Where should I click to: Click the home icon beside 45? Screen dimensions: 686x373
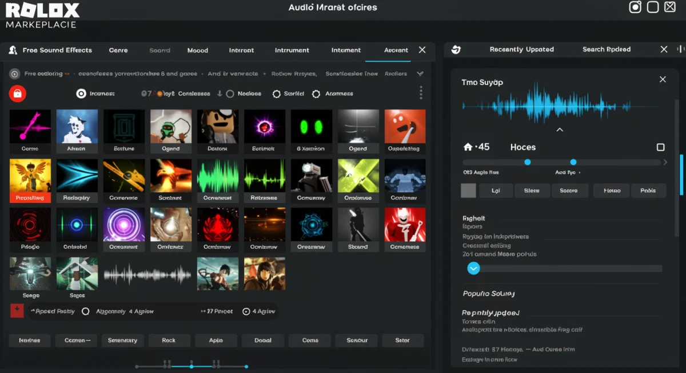click(x=468, y=147)
